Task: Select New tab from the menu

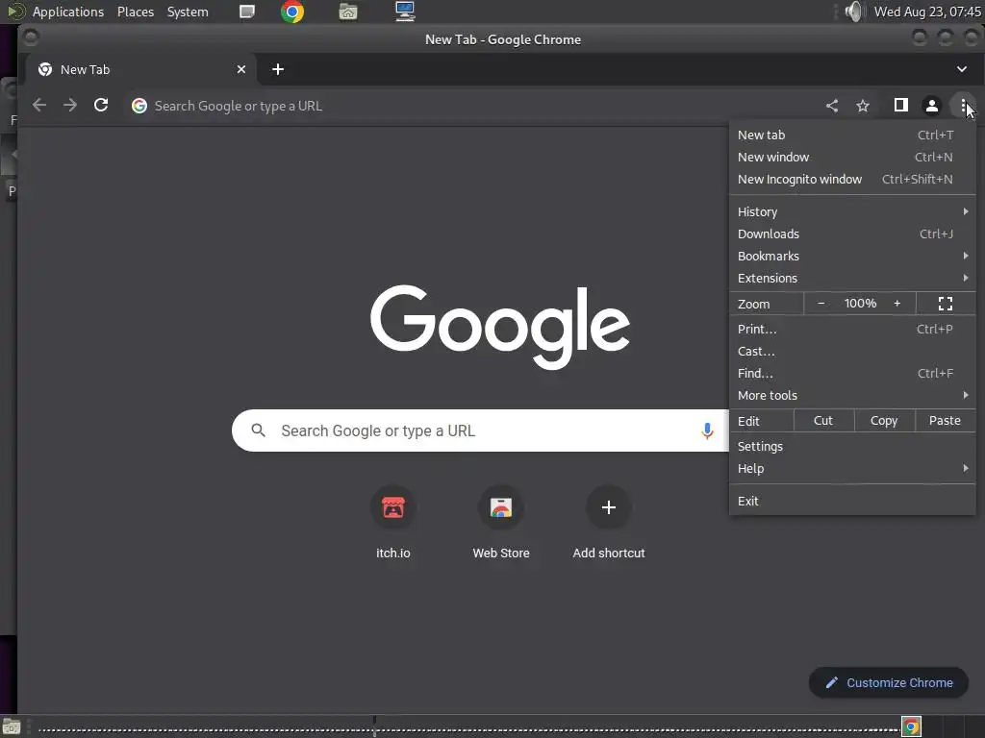Action: point(852,135)
